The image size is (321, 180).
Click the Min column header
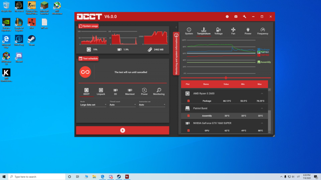[x=243, y=84]
